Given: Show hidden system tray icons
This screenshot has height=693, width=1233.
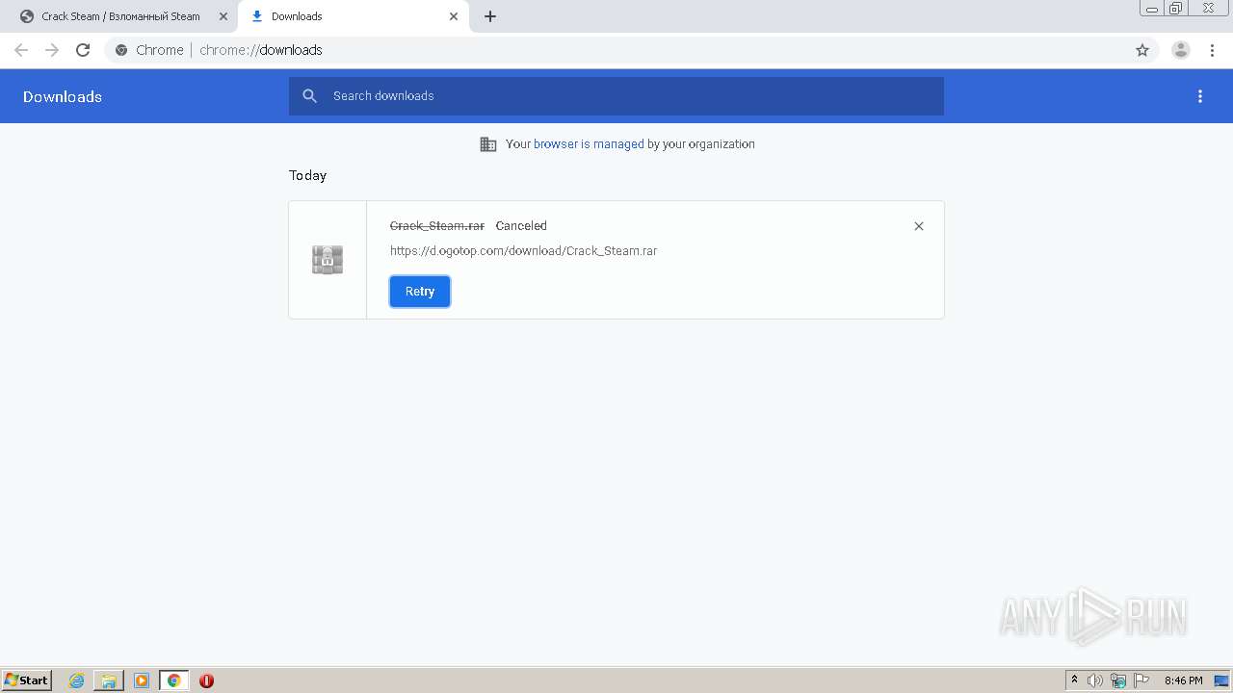Looking at the screenshot, I should tap(1075, 680).
